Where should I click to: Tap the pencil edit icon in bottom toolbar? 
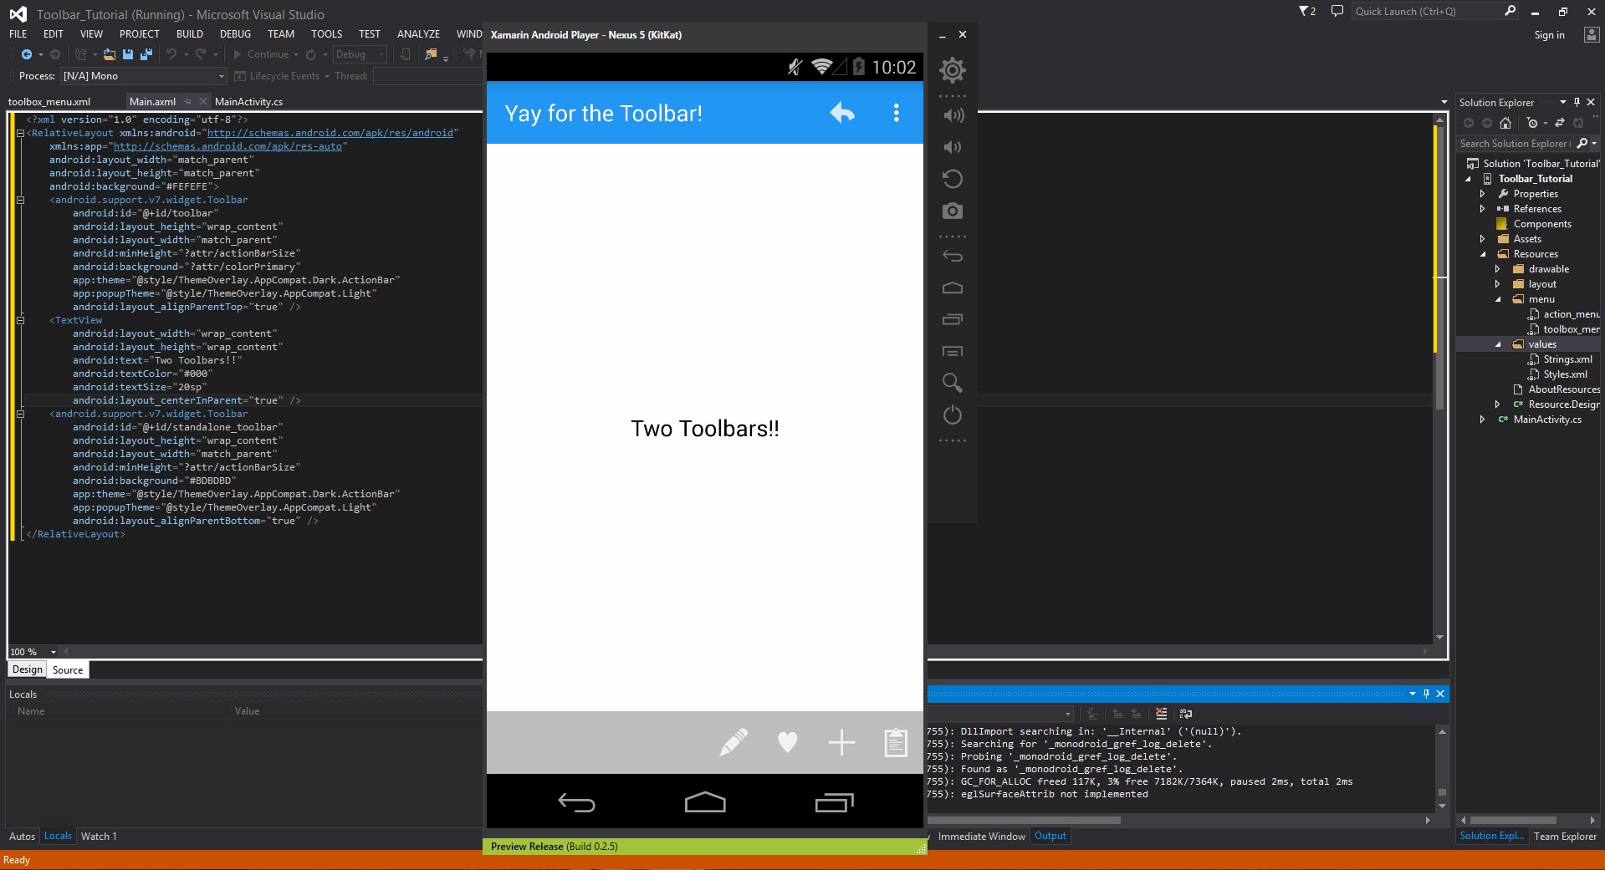click(733, 742)
